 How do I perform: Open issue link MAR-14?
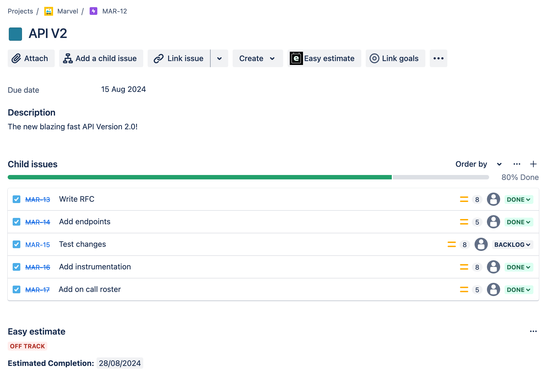[38, 222]
